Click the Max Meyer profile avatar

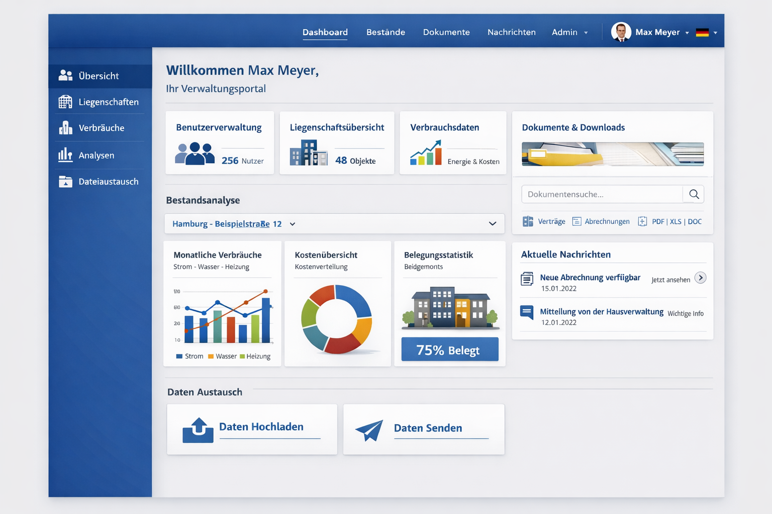pyautogui.click(x=621, y=32)
